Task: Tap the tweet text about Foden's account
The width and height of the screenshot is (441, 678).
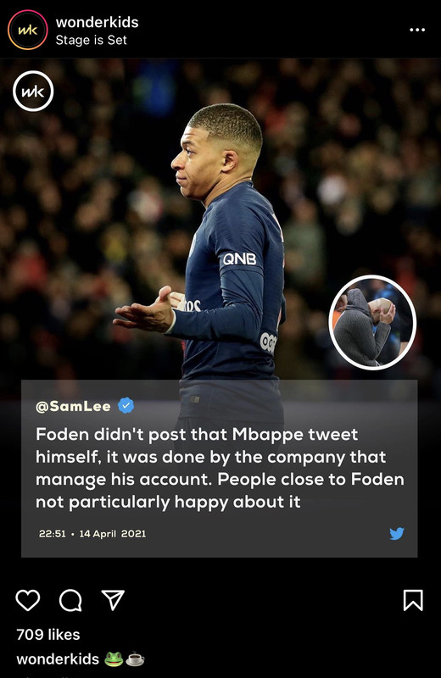Action: [x=220, y=469]
